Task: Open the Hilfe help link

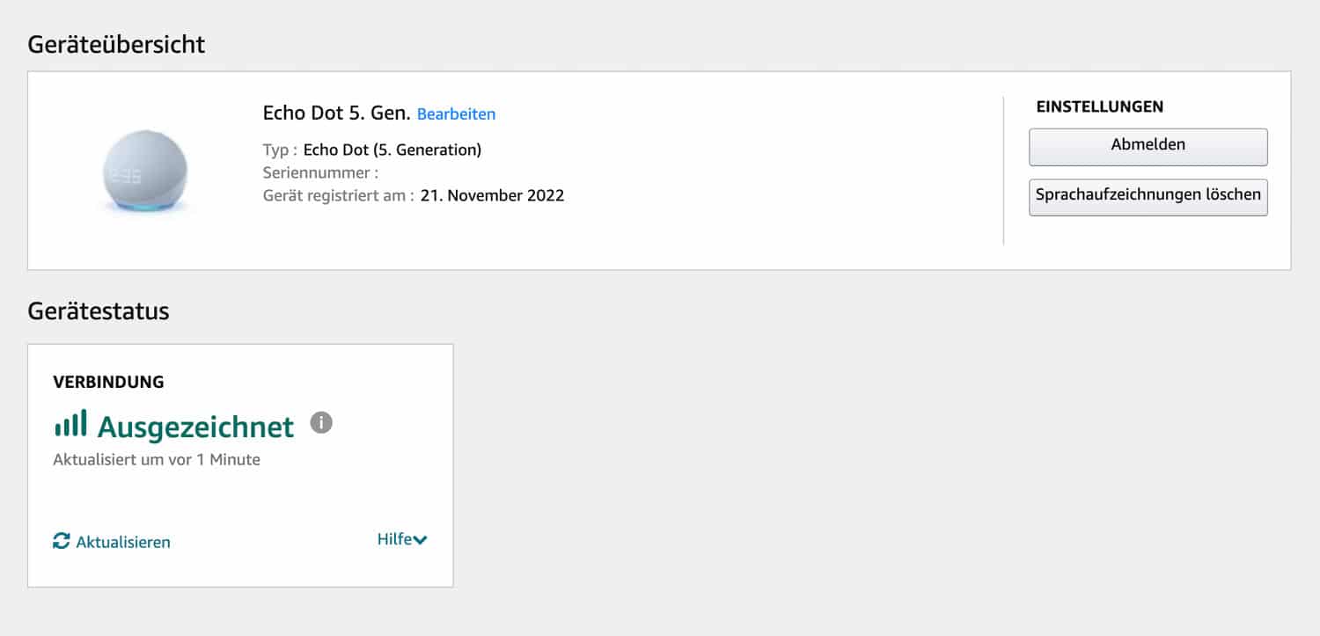Action: [x=394, y=539]
